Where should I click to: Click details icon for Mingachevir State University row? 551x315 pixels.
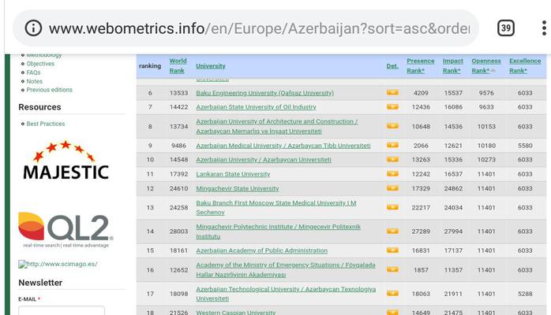(392, 189)
